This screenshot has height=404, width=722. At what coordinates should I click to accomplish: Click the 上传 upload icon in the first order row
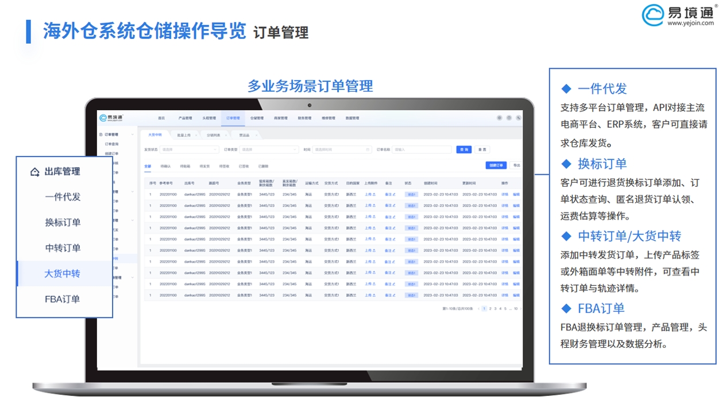point(374,194)
